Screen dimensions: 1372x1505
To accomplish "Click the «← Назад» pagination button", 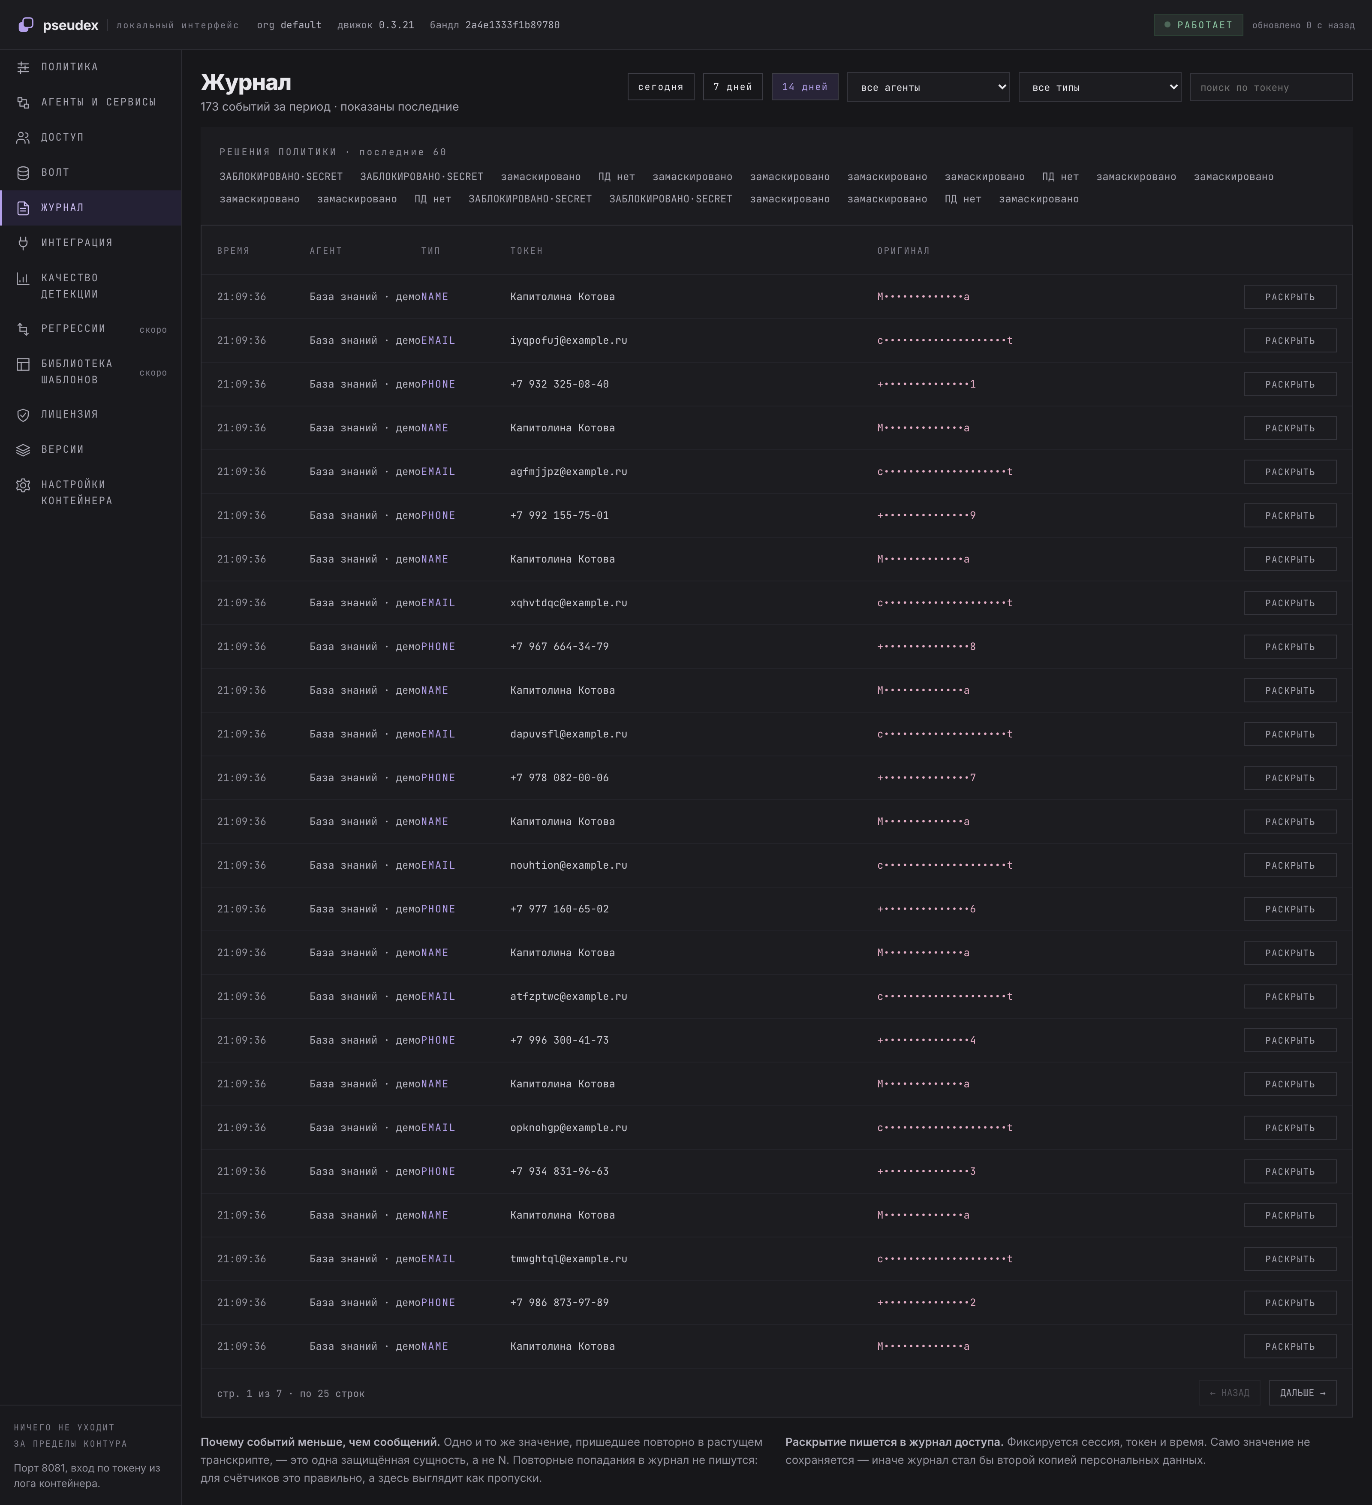I will coord(1229,1393).
